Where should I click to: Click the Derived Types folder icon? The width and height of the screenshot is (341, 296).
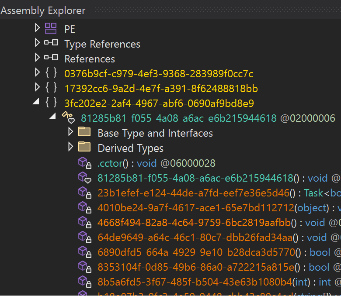click(x=84, y=148)
